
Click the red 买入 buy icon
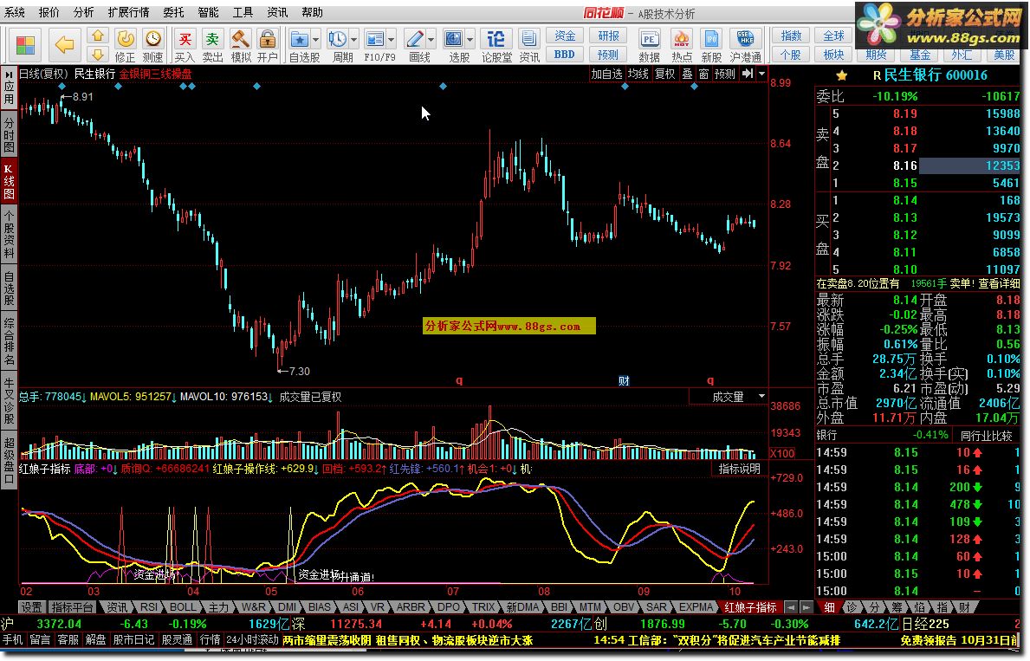click(x=185, y=45)
